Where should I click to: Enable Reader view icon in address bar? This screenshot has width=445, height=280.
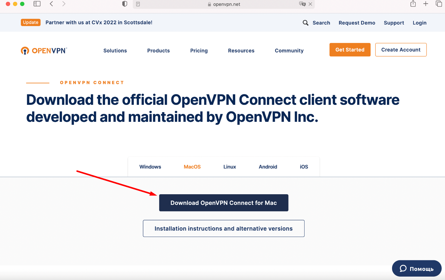pos(138,4)
